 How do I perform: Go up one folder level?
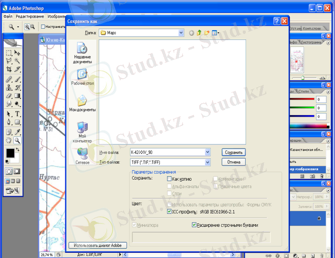(199, 33)
